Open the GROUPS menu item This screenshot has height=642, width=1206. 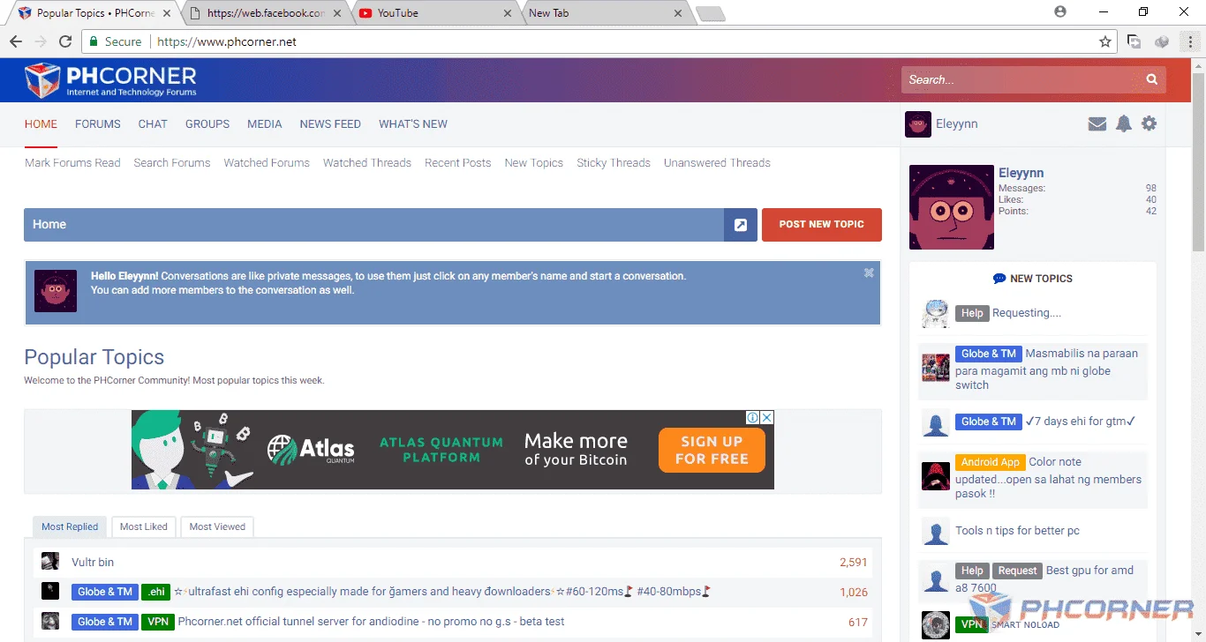207,124
